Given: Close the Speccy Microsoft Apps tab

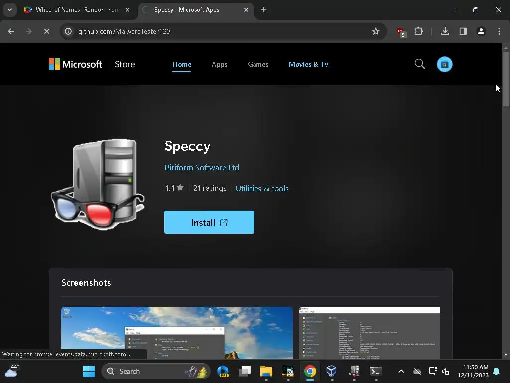Looking at the screenshot, I should pos(246,10).
